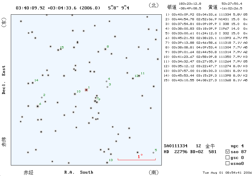Select star labeled 14 on chart
The height and width of the screenshot is (176, 252).
(x=33, y=83)
